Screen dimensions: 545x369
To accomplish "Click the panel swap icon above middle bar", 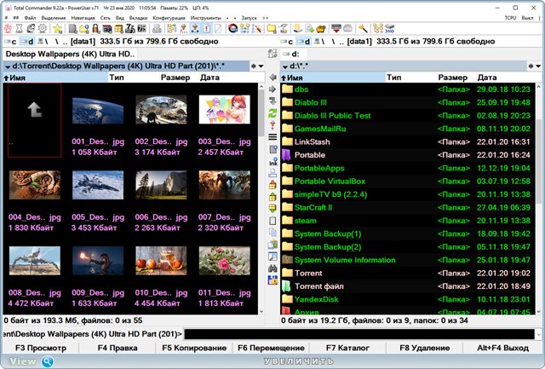I will coord(272,54).
